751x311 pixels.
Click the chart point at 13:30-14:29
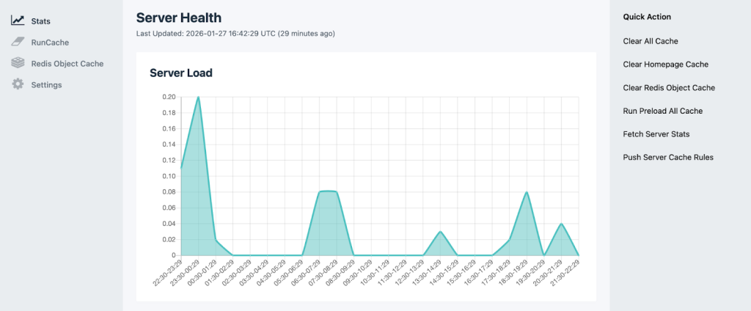(440, 232)
